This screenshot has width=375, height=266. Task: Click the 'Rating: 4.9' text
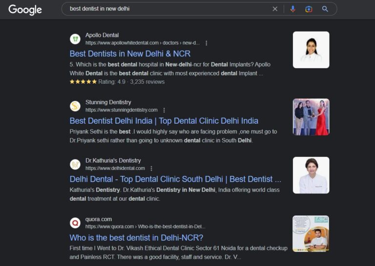point(112,82)
